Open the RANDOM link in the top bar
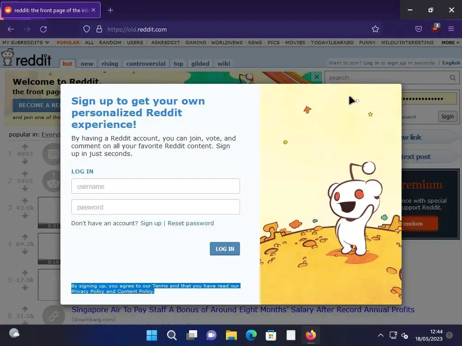Image resolution: width=462 pixels, height=346 pixels. pyautogui.click(x=110, y=43)
